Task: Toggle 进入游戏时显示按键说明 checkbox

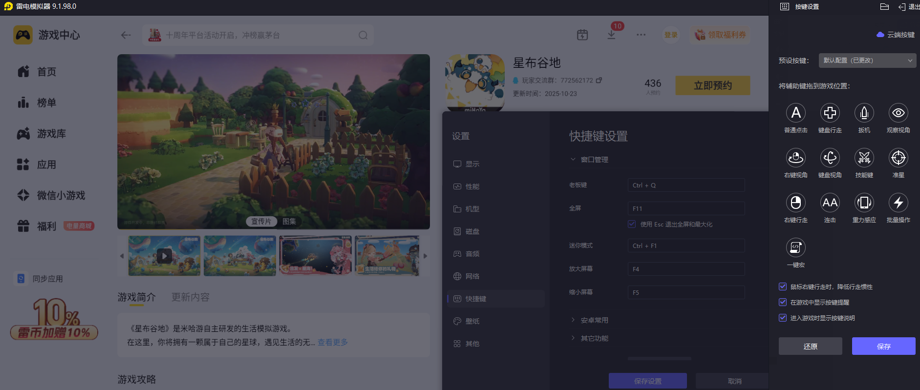Action: [783, 318]
